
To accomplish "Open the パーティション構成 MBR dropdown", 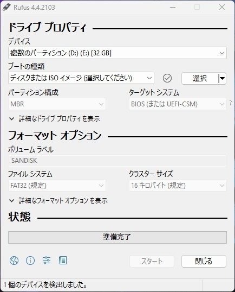I will point(57,104).
